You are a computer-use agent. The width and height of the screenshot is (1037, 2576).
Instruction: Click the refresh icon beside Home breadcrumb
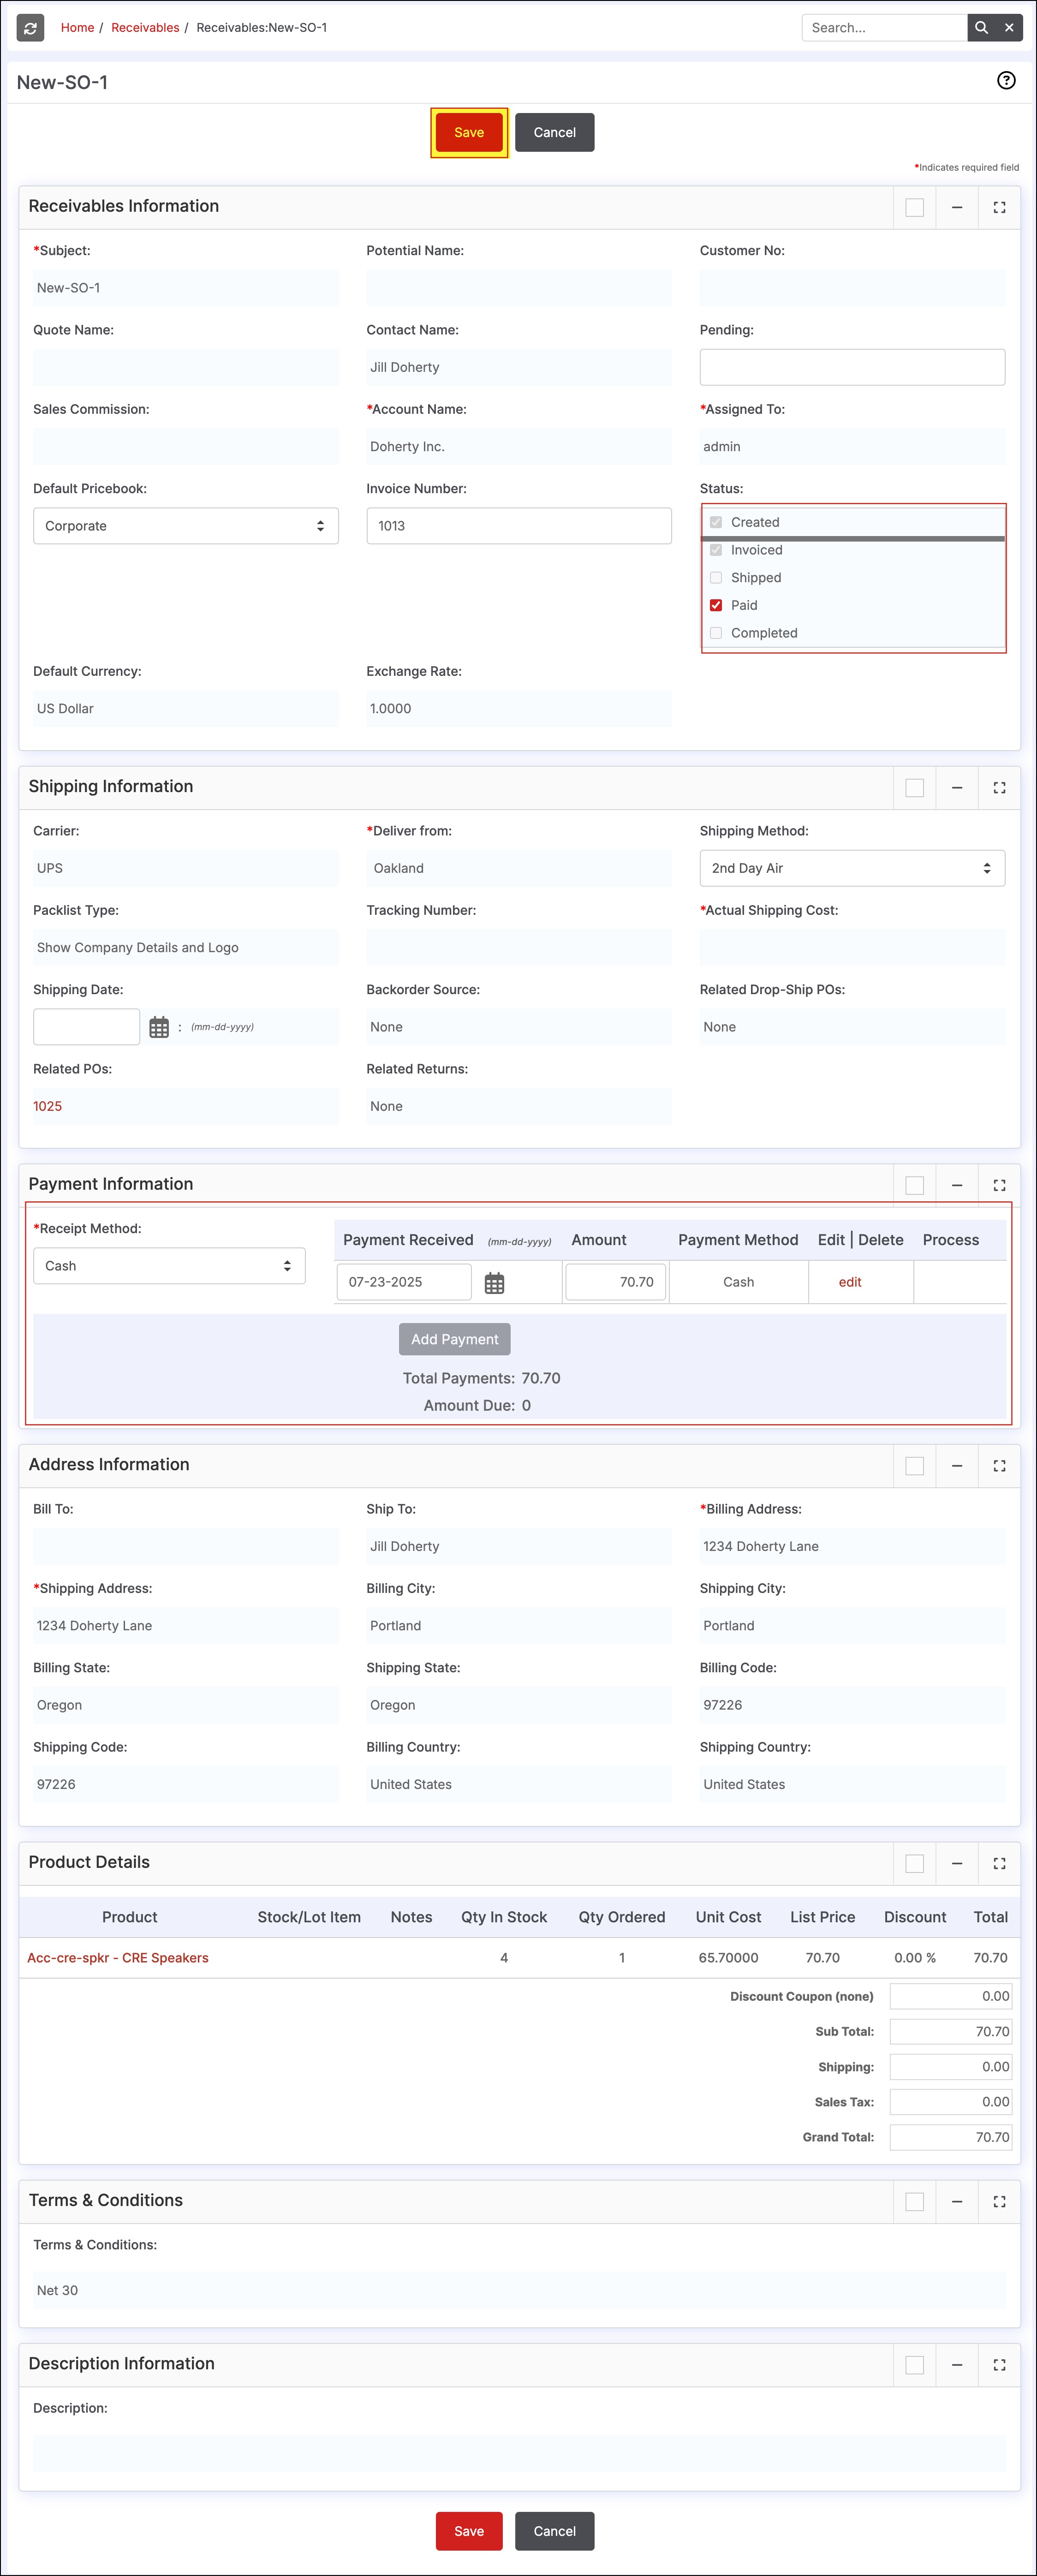pyautogui.click(x=31, y=28)
